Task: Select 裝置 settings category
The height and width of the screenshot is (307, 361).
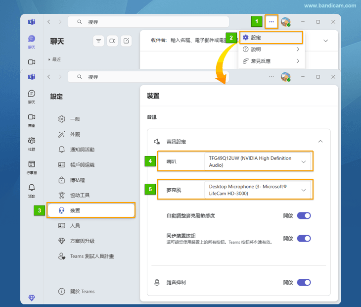Action: point(91,210)
